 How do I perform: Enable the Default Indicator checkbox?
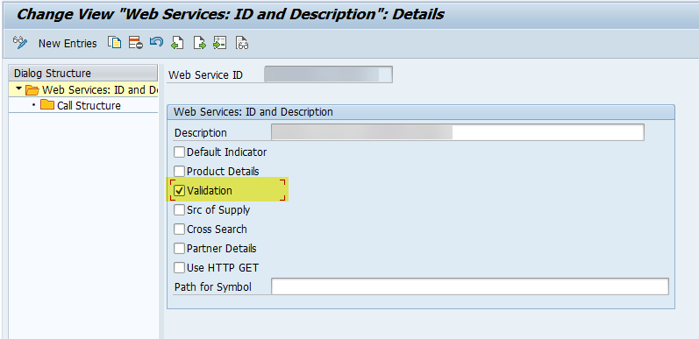point(179,152)
